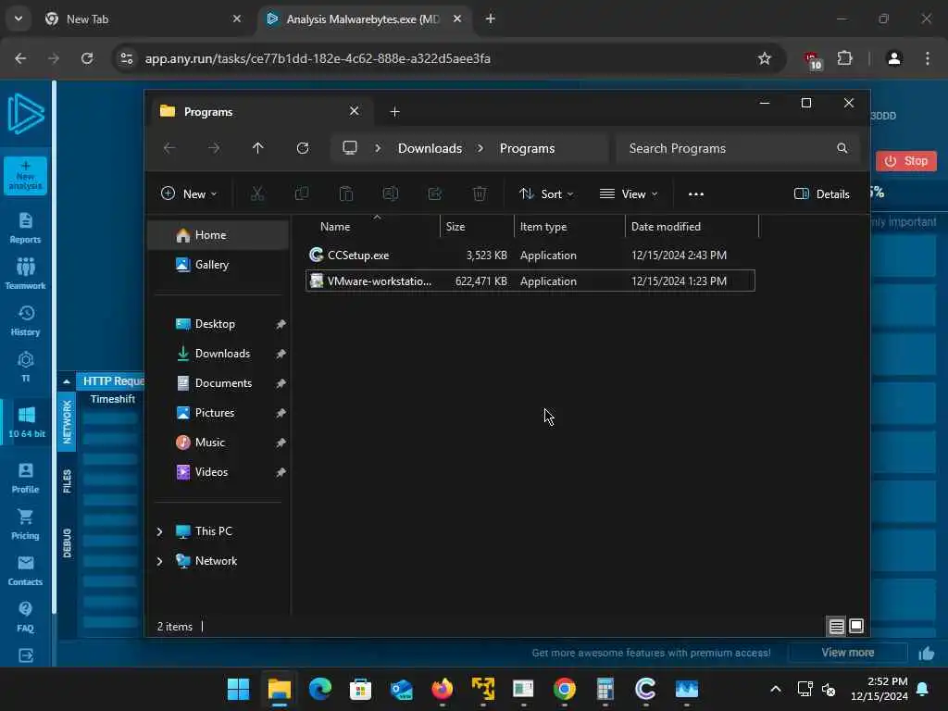Unpin Desktop from Quick access
Image resolution: width=948 pixels, height=711 pixels.
point(281,325)
